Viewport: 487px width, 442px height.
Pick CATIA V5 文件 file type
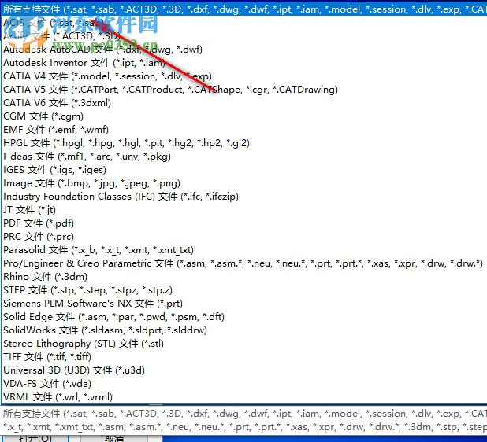point(244,90)
